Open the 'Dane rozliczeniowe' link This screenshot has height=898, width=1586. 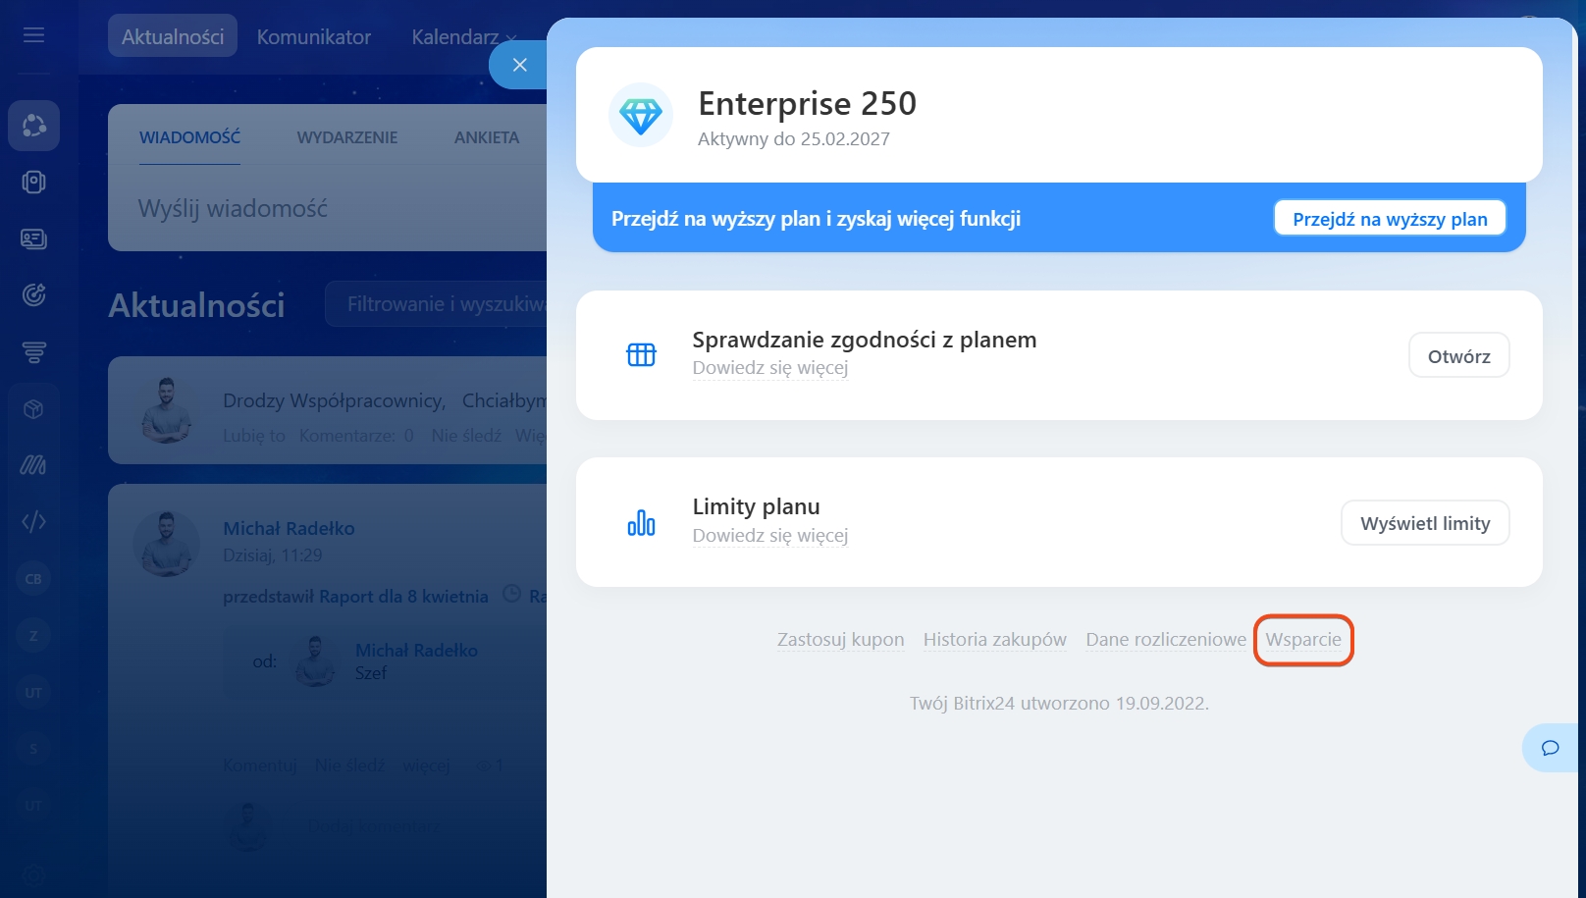point(1166,640)
